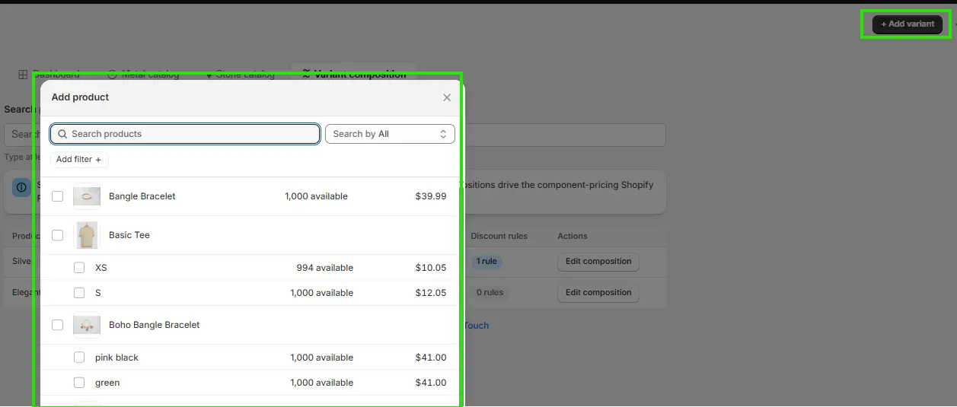
Task: Click the Add product dialog title
Action: click(80, 97)
